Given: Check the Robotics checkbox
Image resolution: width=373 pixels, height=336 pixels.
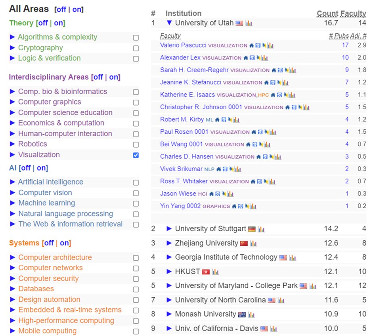Looking at the screenshot, I should (x=136, y=144).
